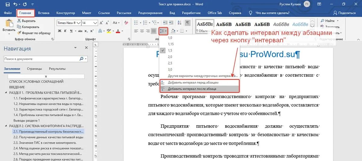The width and height of the screenshot is (362, 161).
Task: Toggle italic К formatting
Action: pos(65,31)
